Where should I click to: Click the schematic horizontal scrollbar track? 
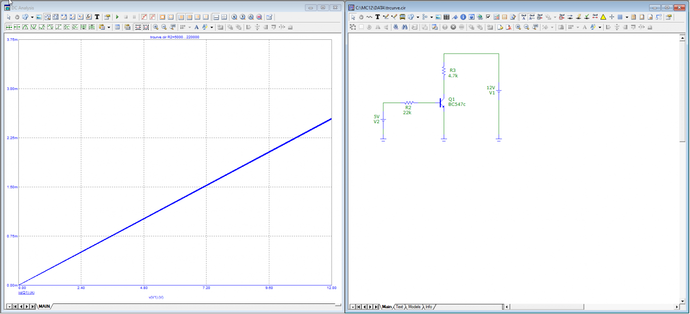(589, 307)
